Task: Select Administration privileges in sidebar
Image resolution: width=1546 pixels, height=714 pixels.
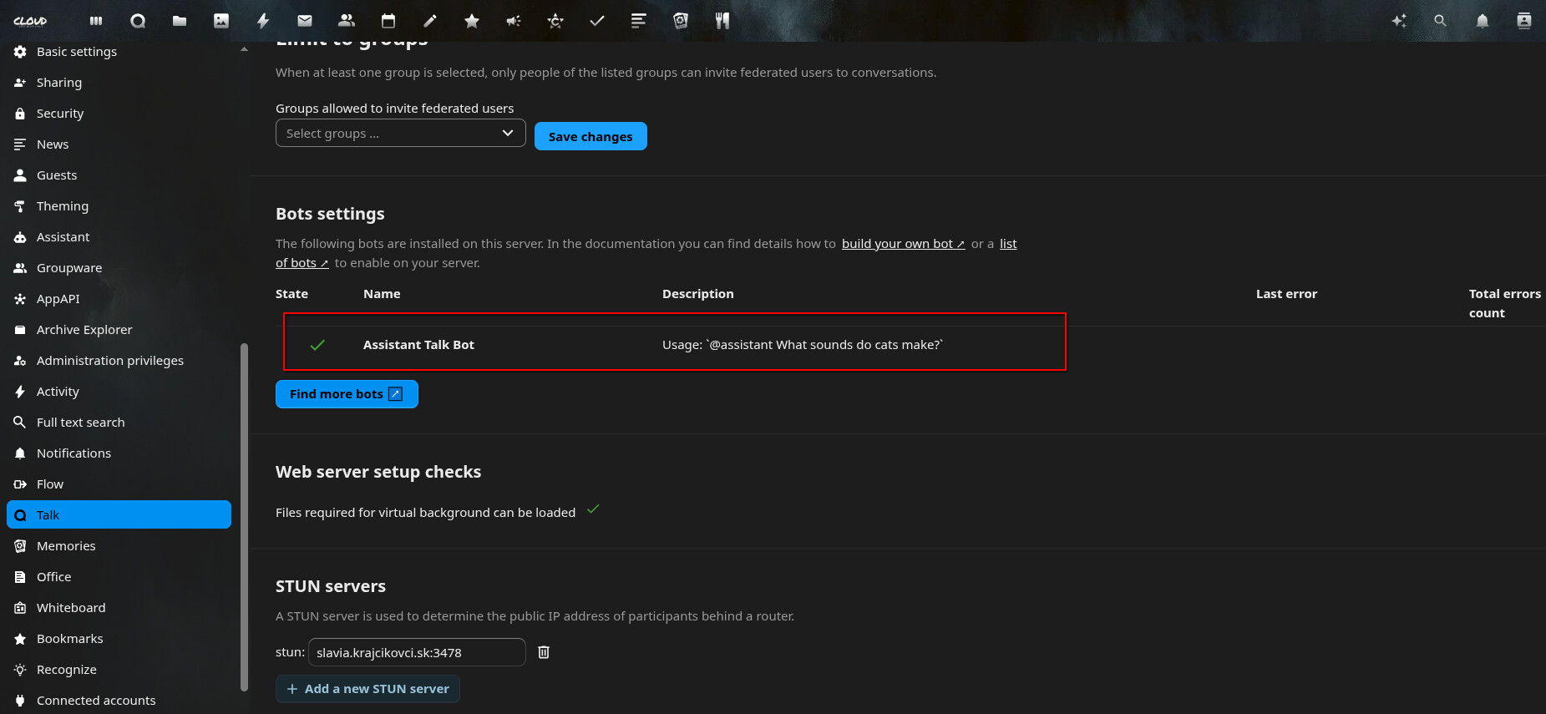Action: click(110, 361)
